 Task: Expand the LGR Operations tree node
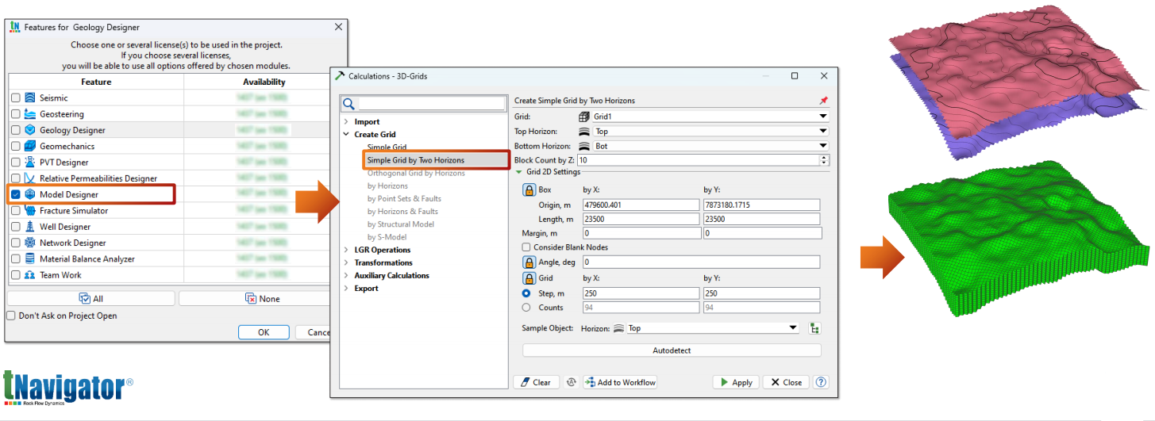point(346,250)
